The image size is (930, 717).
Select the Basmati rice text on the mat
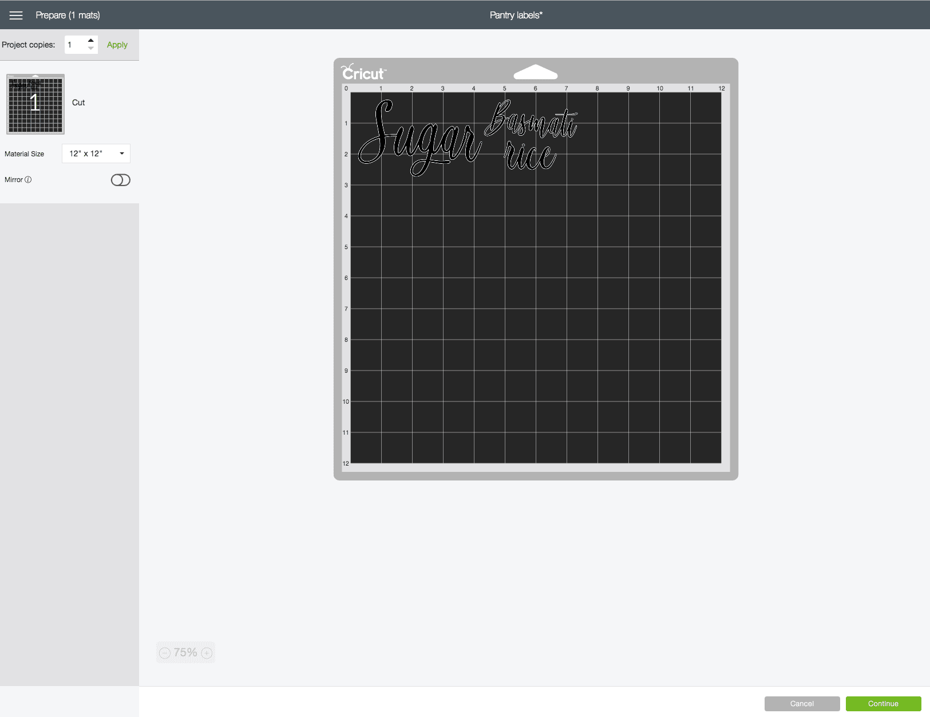532,136
